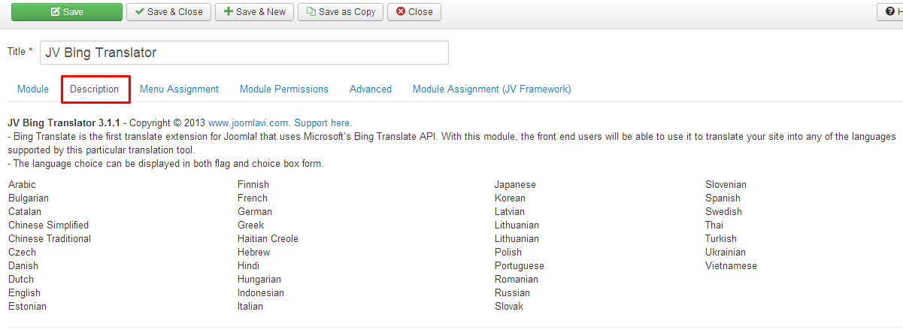Click Hebrew in the language list
This screenshot has width=903, height=330.
[253, 252]
